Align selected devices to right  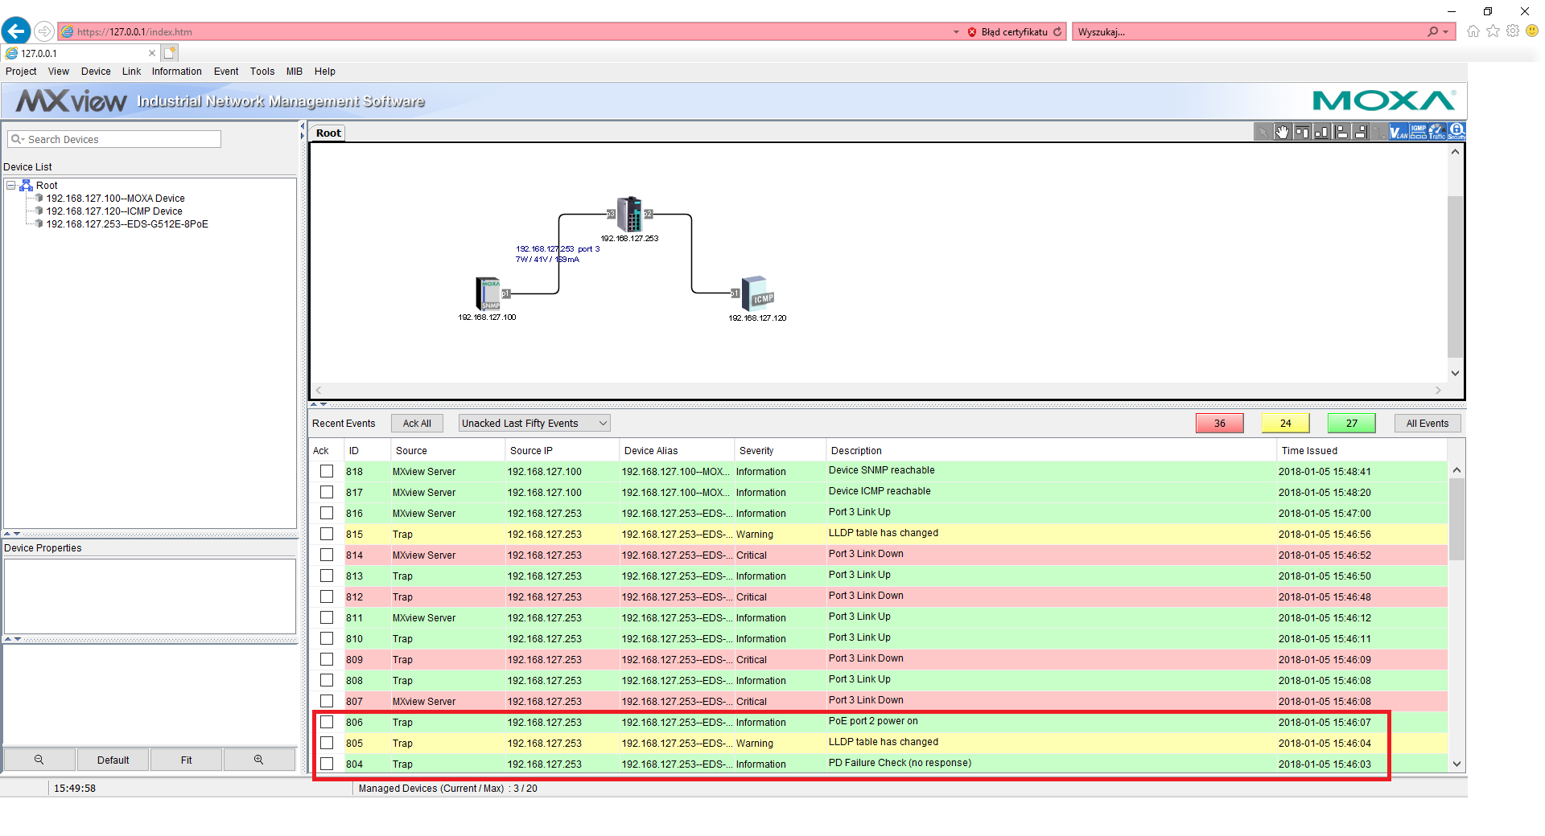[x=1361, y=132]
